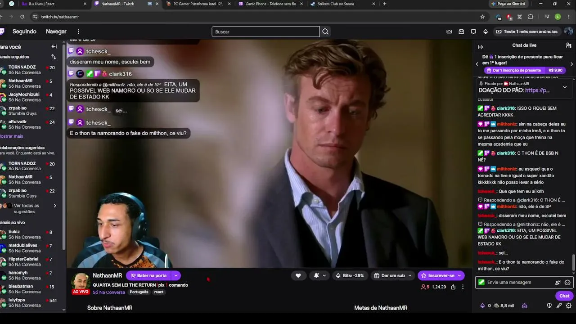Screen dimensions: 576x324
Task: Open the stream more options three dots
Action: pos(463,287)
